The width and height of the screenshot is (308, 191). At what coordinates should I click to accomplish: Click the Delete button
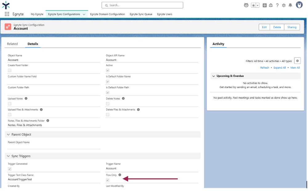277,27
